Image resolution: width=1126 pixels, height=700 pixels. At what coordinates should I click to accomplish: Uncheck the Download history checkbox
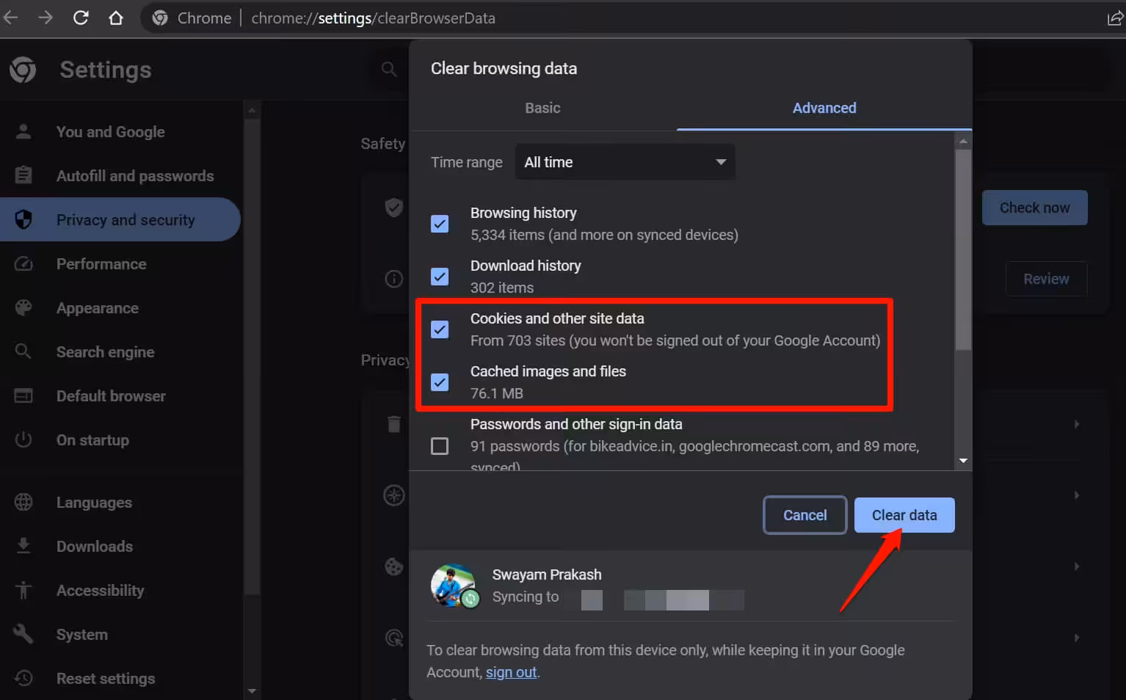[x=440, y=277]
